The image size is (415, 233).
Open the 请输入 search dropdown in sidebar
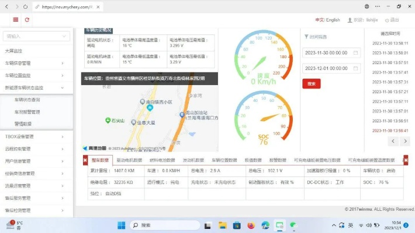pyautogui.click(x=36, y=36)
